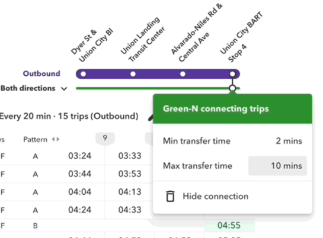Viewport: 323px width, 238px height.
Task: Click the highlighted 04:55 connecting time cell
Action: (229, 226)
